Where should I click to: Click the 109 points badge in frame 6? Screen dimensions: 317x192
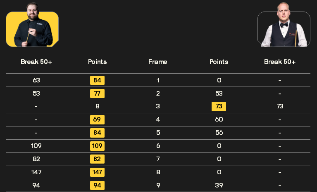click(x=97, y=146)
